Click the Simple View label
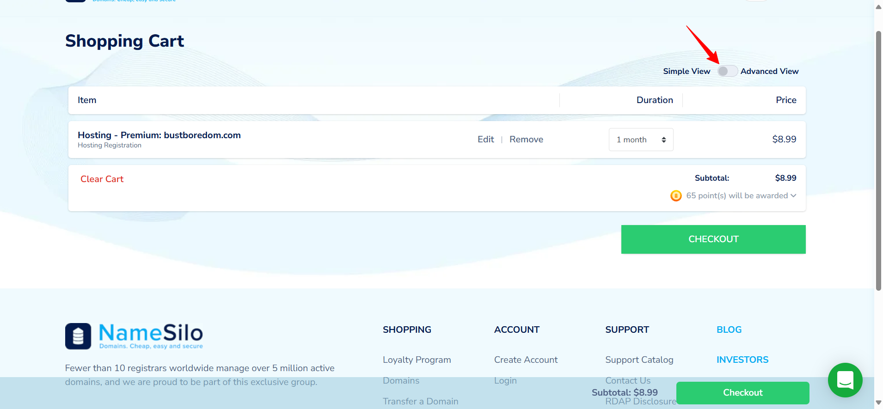 pos(687,71)
